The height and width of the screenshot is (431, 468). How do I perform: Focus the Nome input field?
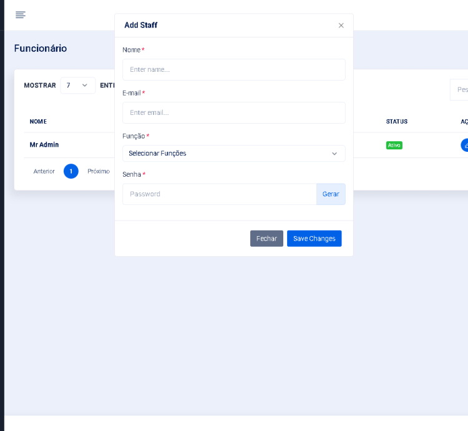(x=233, y=70)
